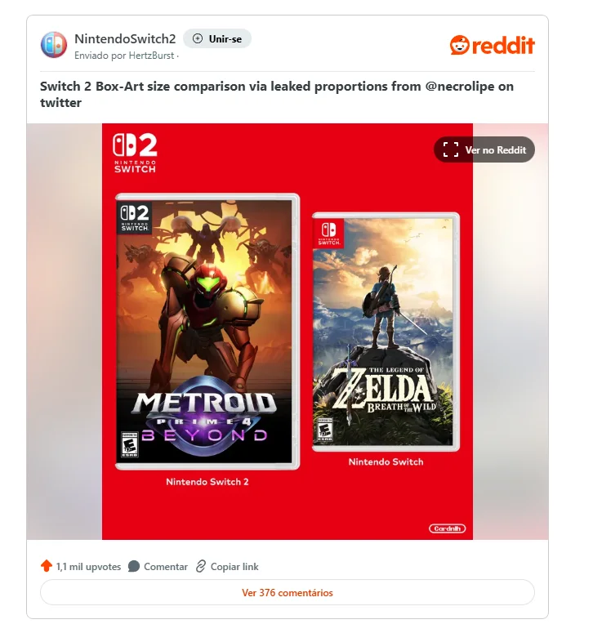
Task: Click the Metroid Prime 4 box art
Action: (207, 332)
